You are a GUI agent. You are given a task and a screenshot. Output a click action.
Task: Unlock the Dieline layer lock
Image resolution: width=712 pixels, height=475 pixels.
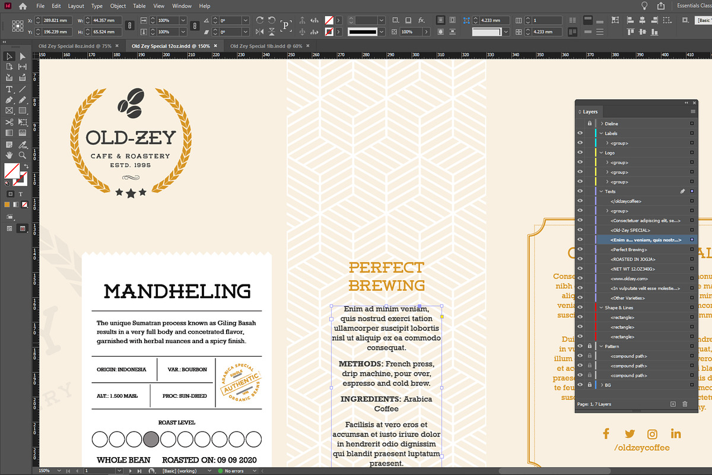click(x=589, y=123)
